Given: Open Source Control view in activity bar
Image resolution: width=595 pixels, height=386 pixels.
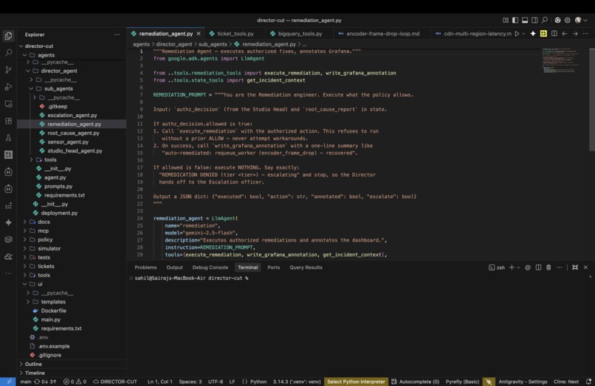Looking at the screenshot, I should tap(8, 70).
